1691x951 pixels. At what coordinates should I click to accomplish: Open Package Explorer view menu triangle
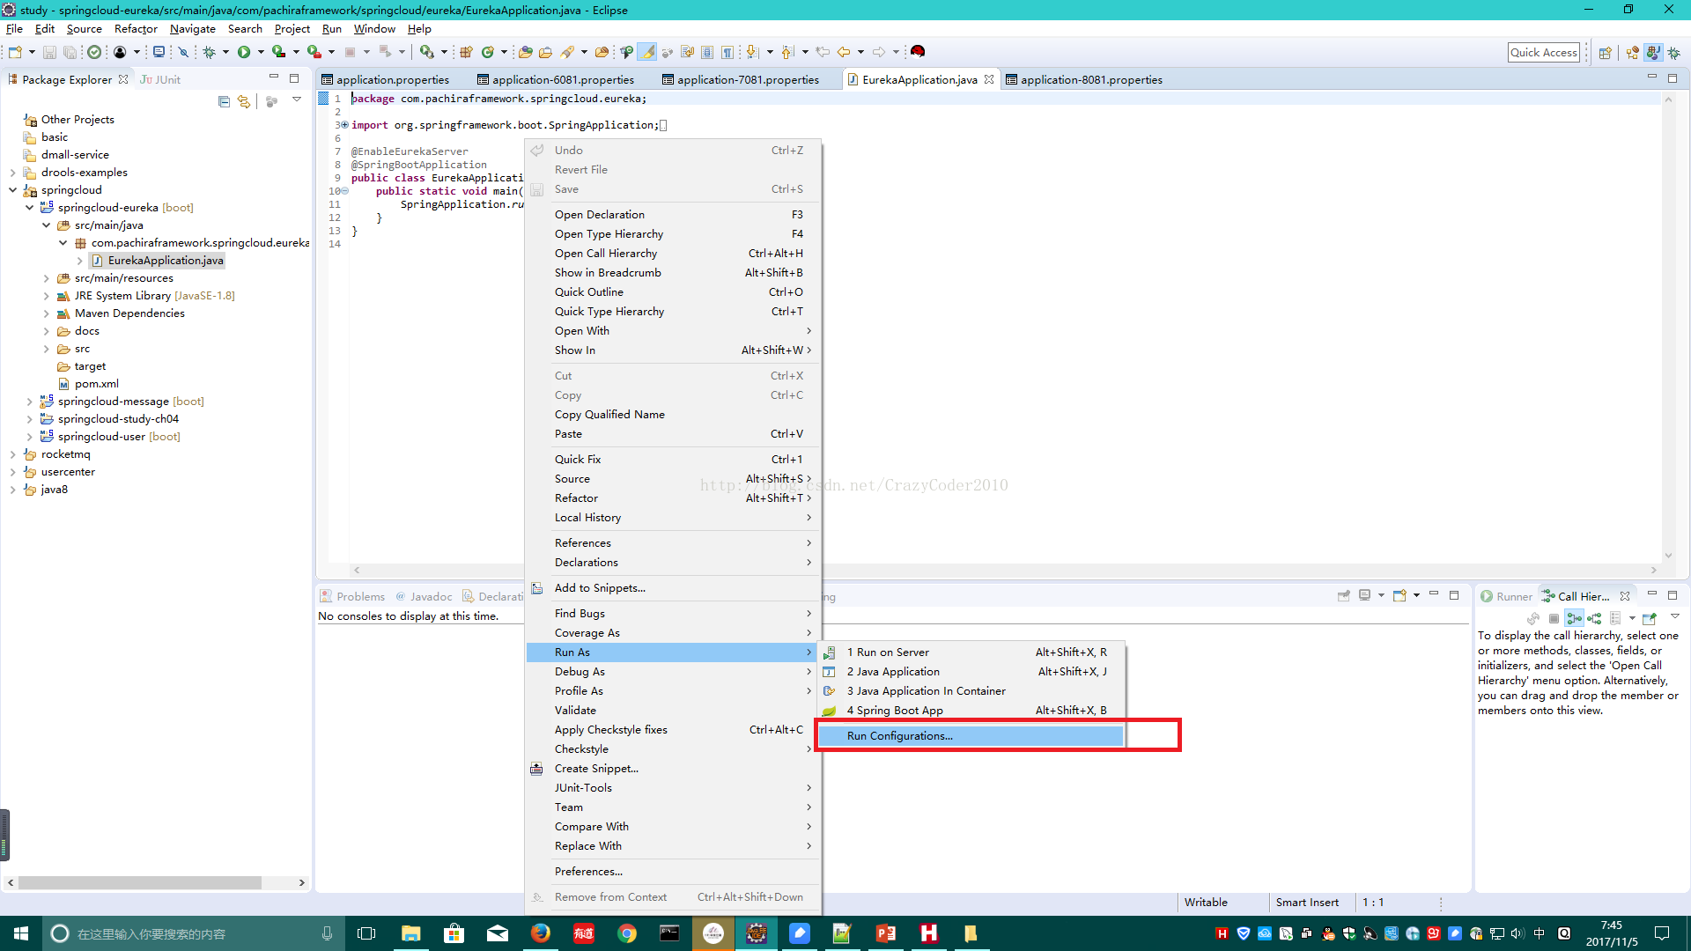point(297,100)
